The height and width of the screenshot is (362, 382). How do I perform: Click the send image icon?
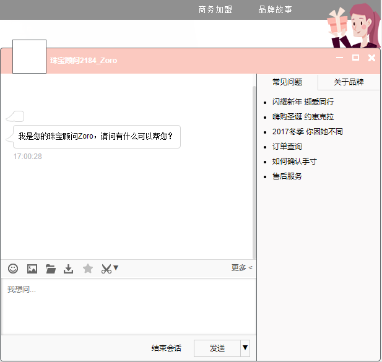pos(32,269)
